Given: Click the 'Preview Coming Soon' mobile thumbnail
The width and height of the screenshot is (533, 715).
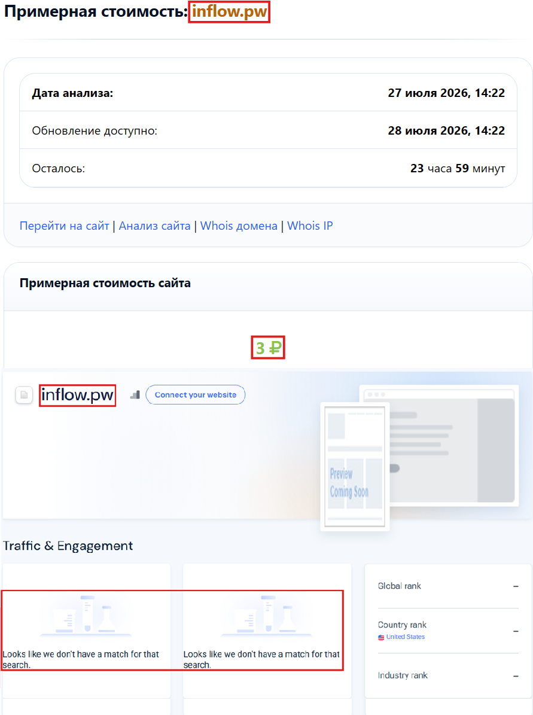Looking at the screenshot, I should pyautogui.click(x=355, y=467).
